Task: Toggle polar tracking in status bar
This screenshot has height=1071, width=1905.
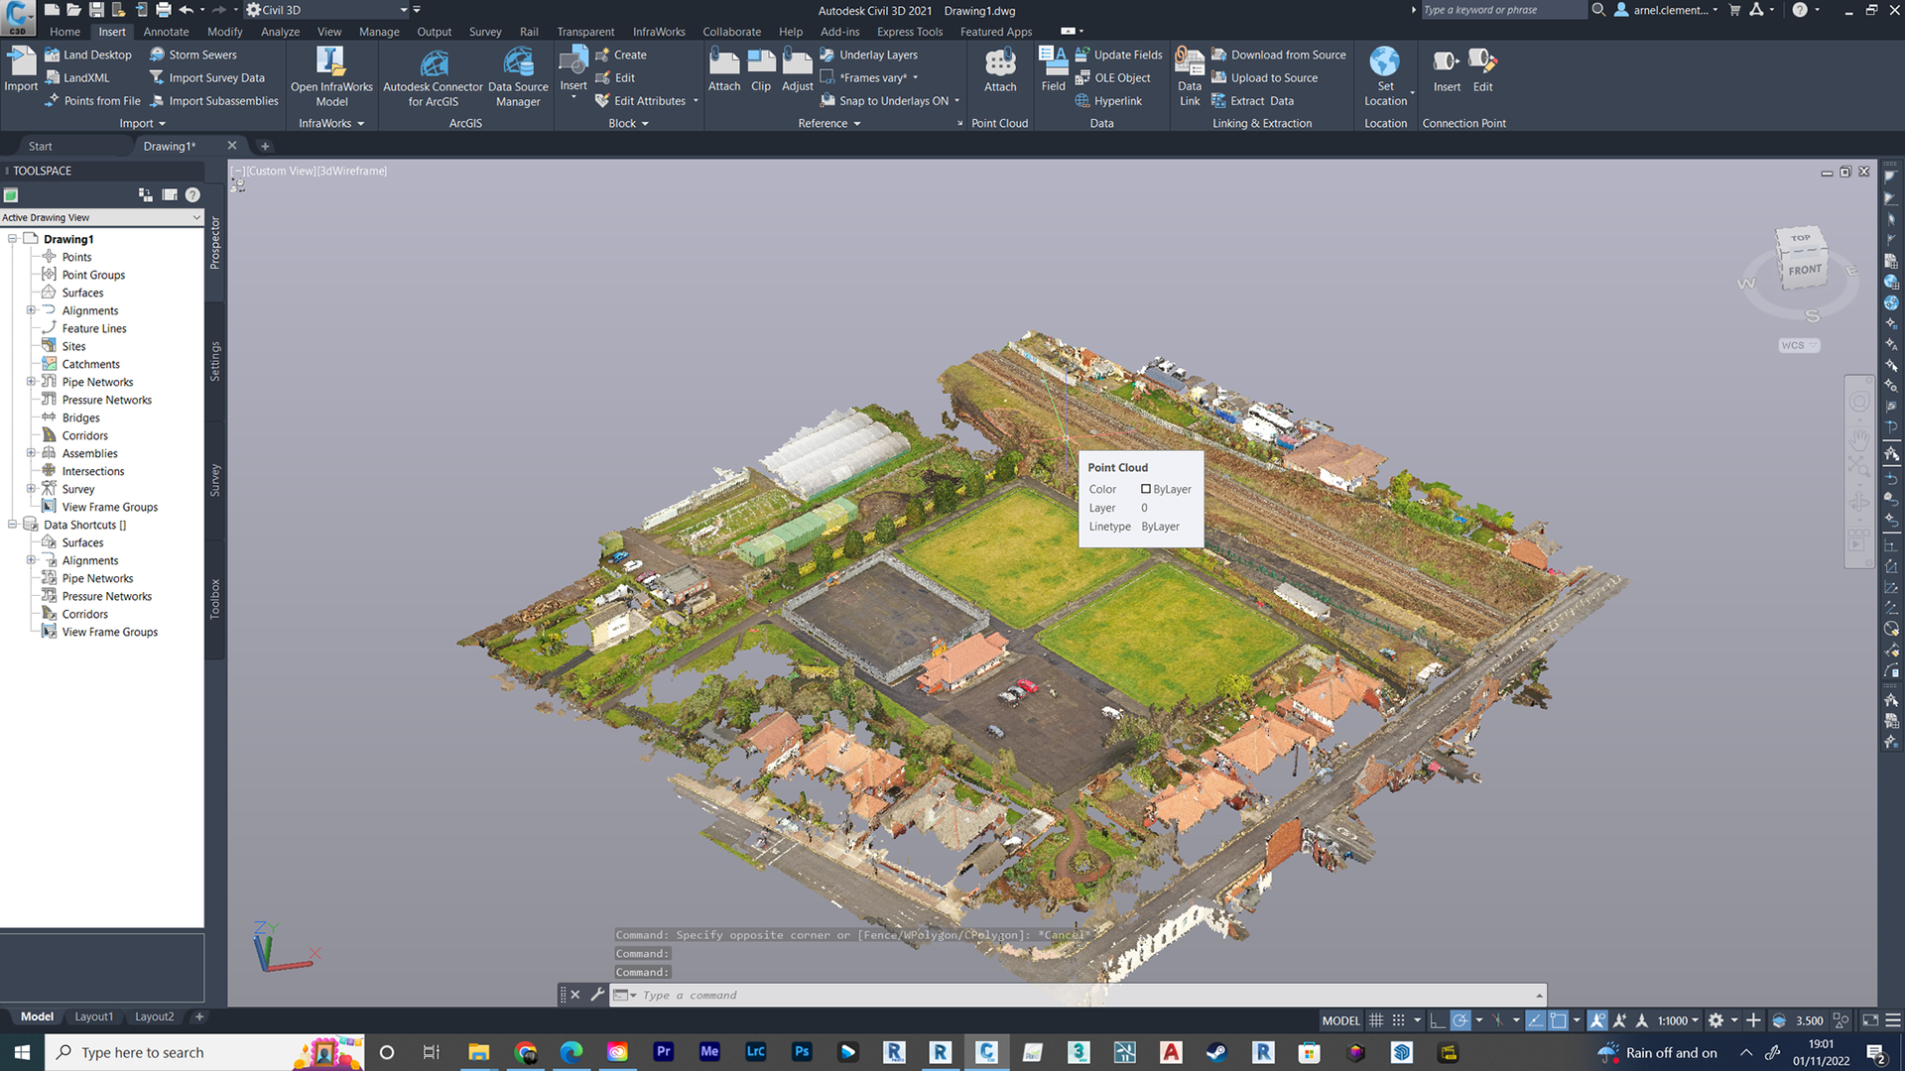Action: point(1460,1020)
